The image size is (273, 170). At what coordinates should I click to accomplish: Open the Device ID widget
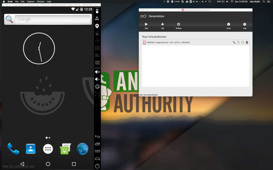pos(97,48)
